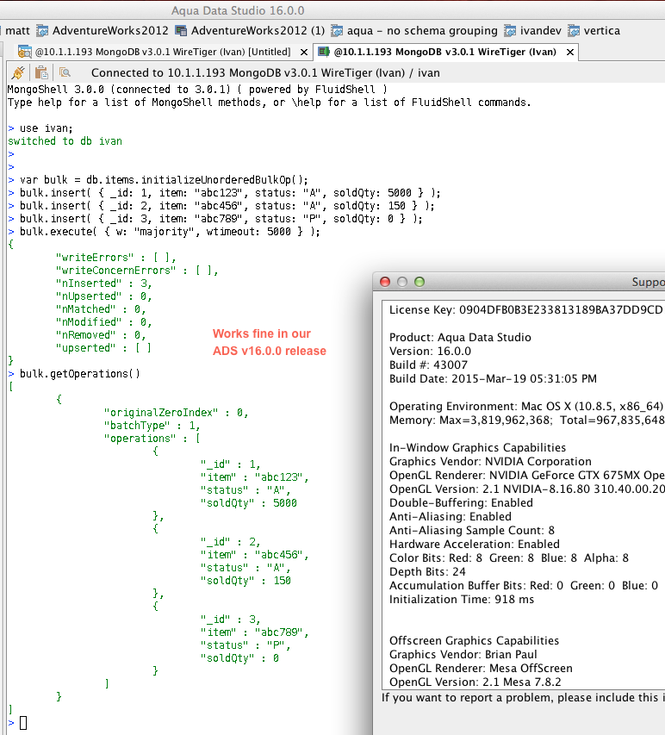Image resolution: width=665 pixels, height=735 pixels.
Task: Click the green shell icon on the active MongoDB tab
Action: point(323,52)
